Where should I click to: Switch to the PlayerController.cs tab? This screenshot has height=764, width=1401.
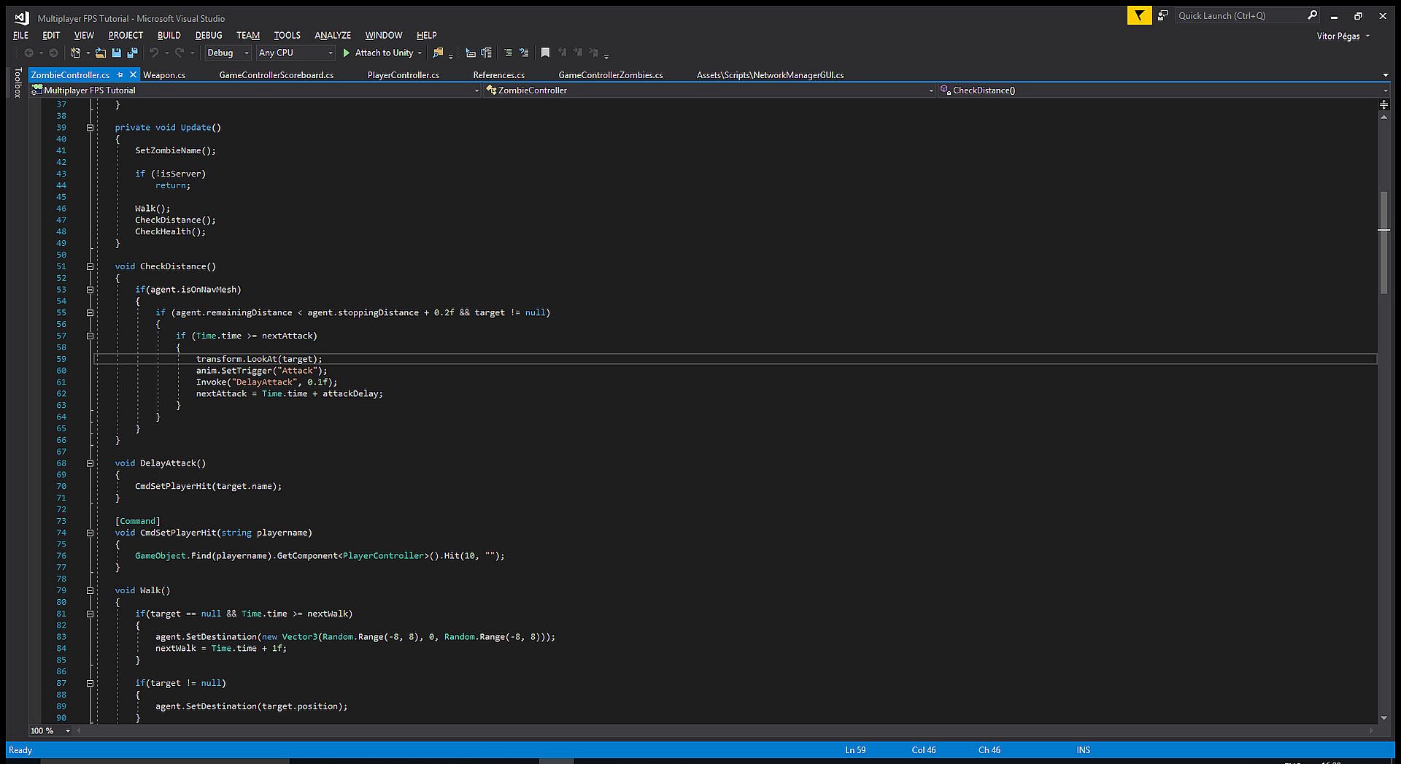coord(403,75)
